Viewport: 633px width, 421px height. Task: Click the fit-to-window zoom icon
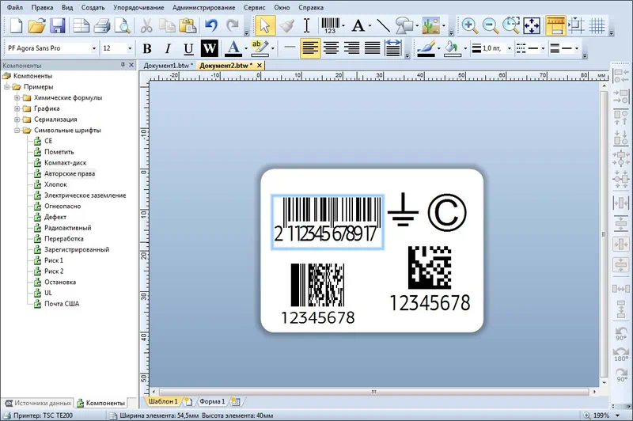(531, 25)
